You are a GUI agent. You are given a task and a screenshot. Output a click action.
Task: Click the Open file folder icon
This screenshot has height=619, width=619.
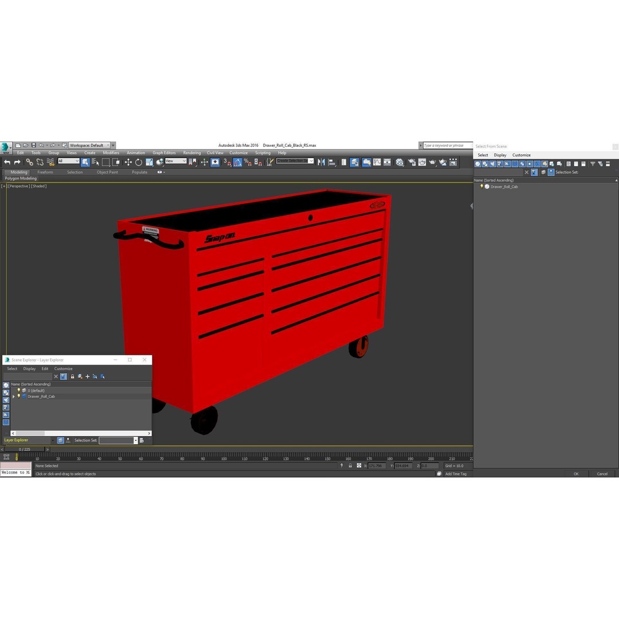[x=26, y=145]
